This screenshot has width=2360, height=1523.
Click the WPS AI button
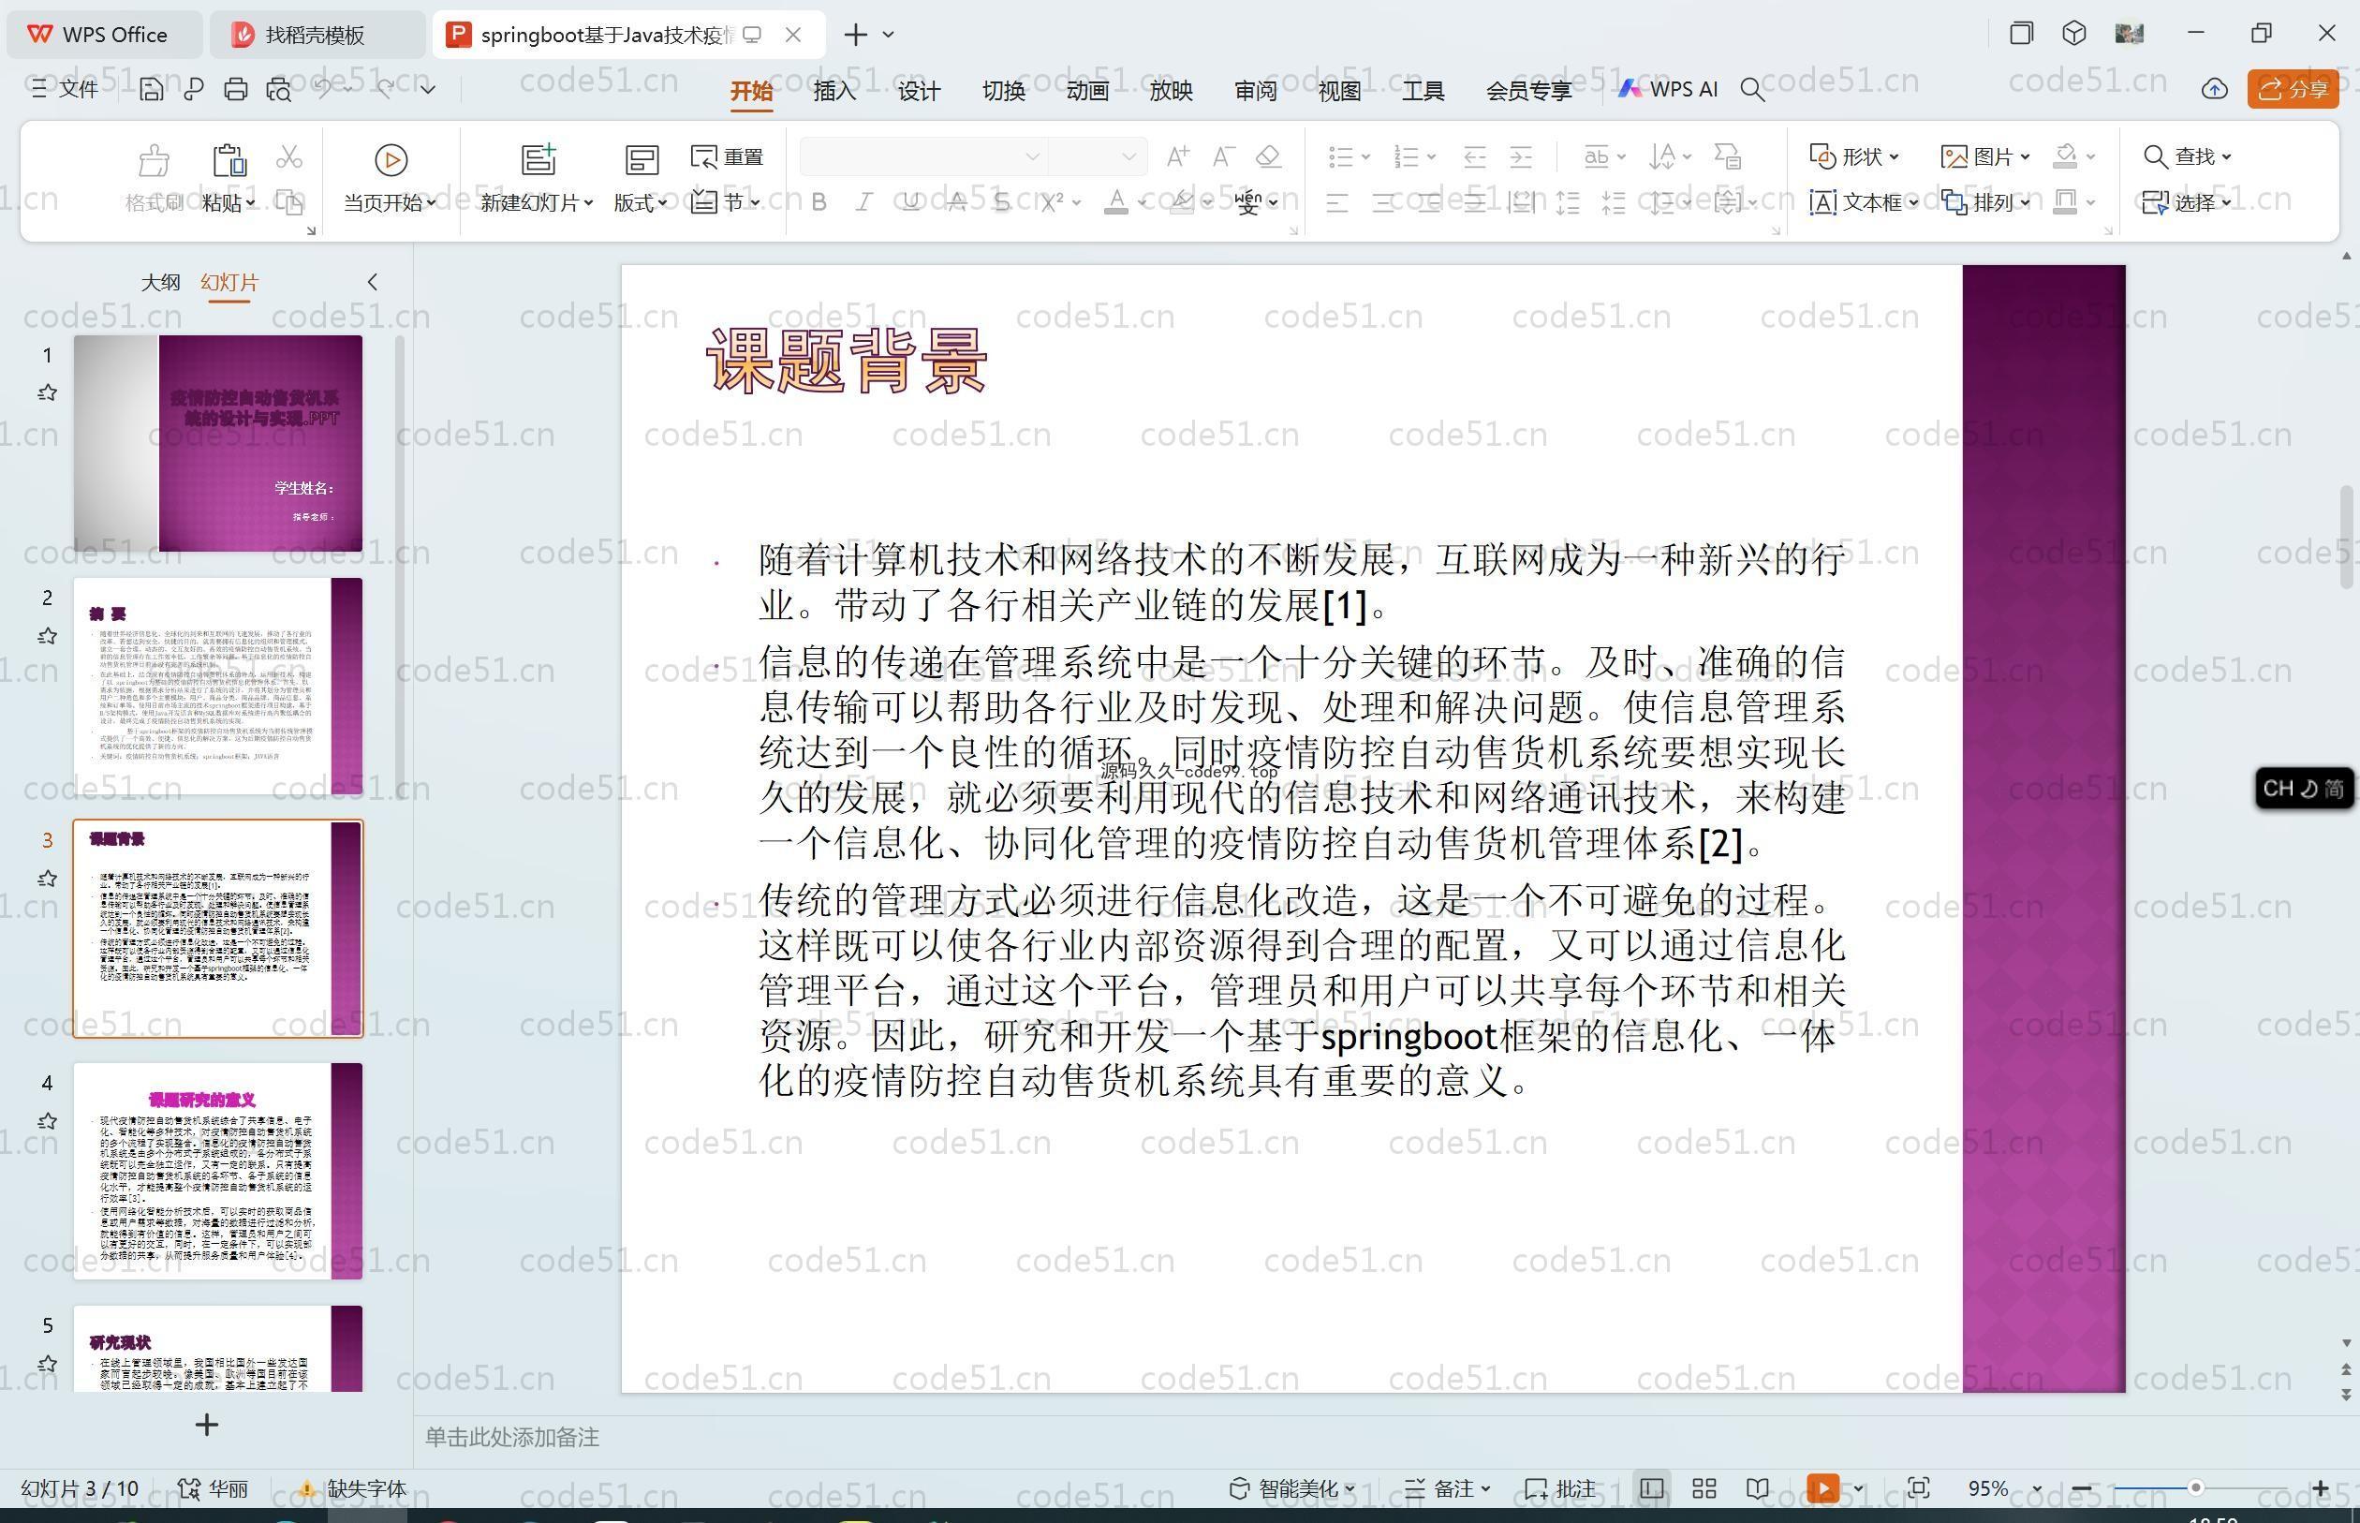tap(1668, 89)
